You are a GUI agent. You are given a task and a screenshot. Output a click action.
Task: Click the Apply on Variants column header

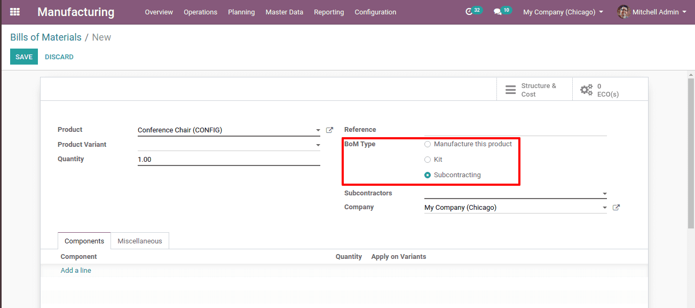399,257
